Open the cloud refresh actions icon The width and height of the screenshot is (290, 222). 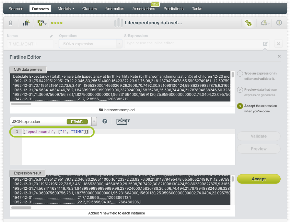click(264, 23)
